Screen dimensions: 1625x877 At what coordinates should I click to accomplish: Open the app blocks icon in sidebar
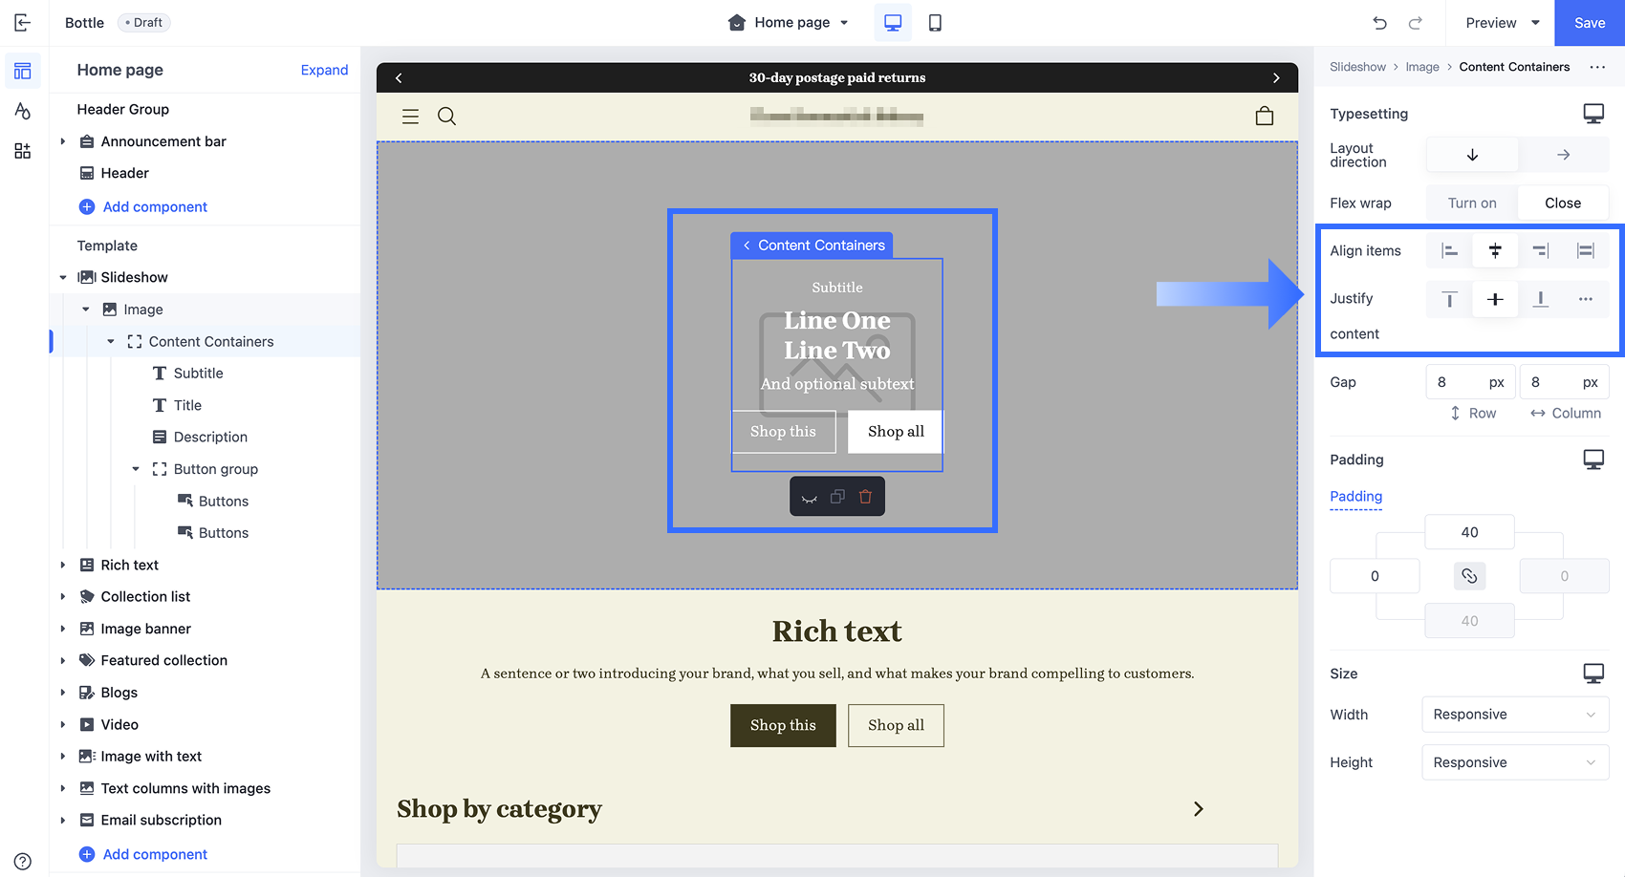pos(23,151)
